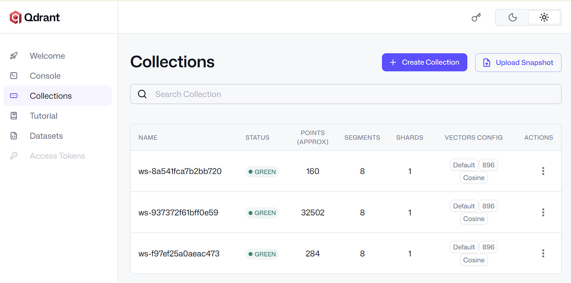Open actions menu for ws-8a541fca7b2bb720

(543, 171)
